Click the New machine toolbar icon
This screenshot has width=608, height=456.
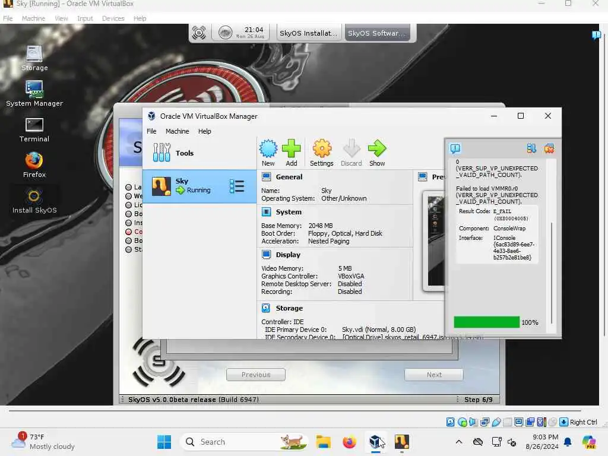point(268,149)
